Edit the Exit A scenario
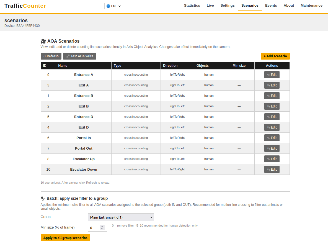Screen dimensions: 328x246 [272, 85]
